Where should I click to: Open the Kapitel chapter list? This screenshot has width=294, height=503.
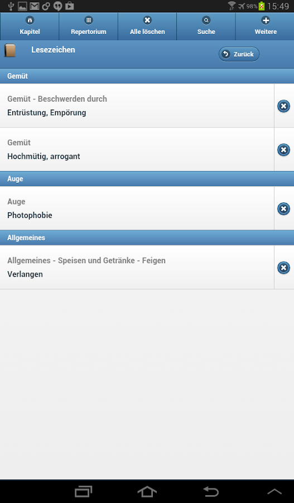point(30,26)
